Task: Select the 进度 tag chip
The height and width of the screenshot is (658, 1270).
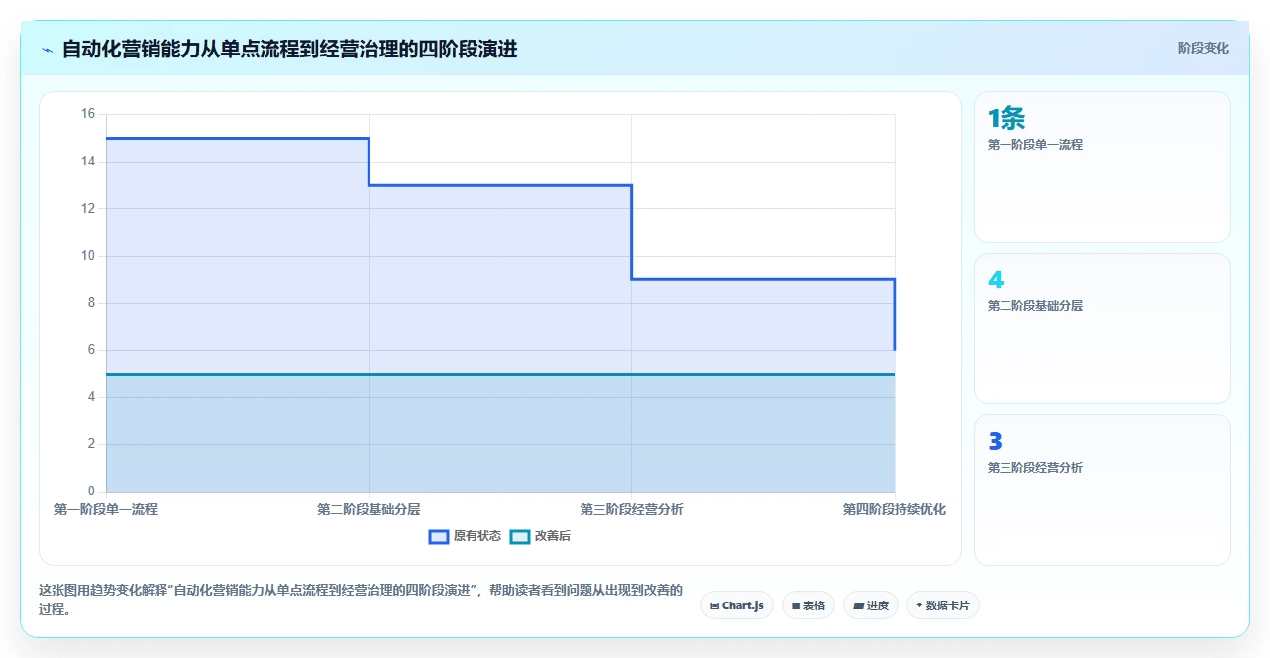Action: pos(871,605)
